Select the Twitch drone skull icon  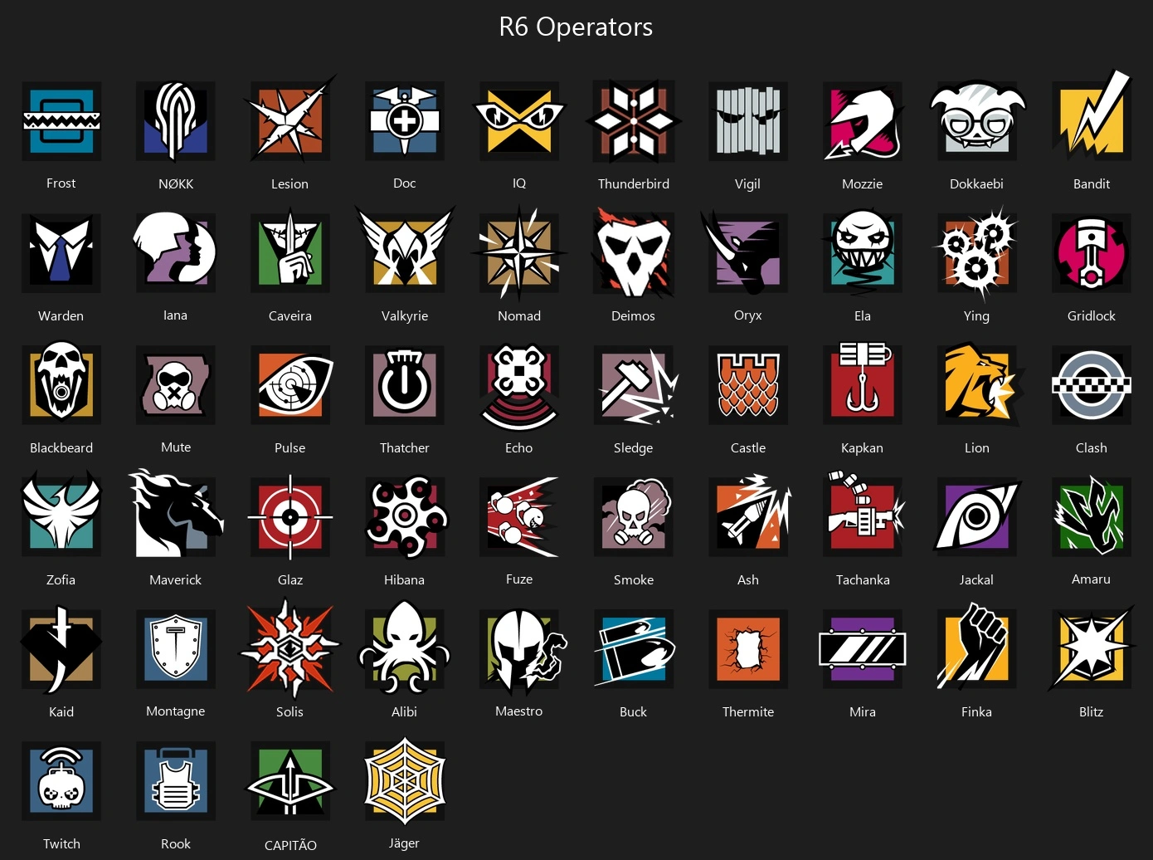pyautogui.click(x=61, y=781)
